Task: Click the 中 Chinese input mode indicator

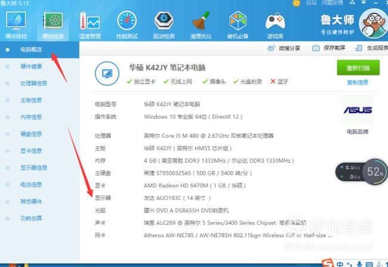Action: click(x=340, y=264)
